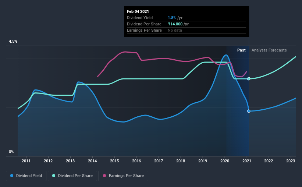Click the blue Dividend Yield legend dot
The height and width of the screenshot is (187, 302).
[12, 176]
